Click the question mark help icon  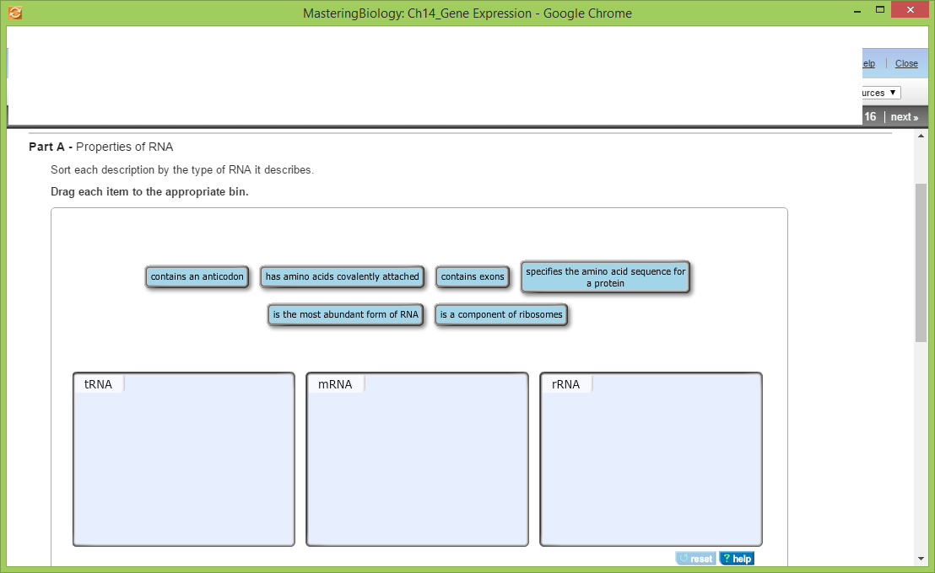725,558
